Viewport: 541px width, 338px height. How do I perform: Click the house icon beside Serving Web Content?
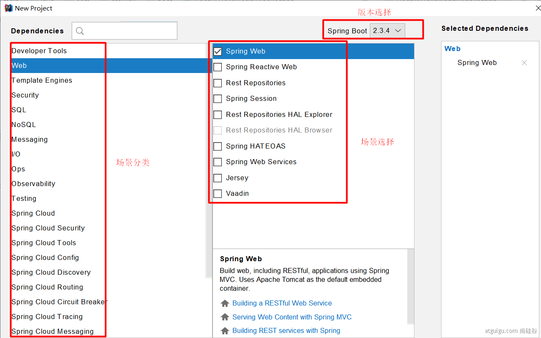tap(225, 317)
